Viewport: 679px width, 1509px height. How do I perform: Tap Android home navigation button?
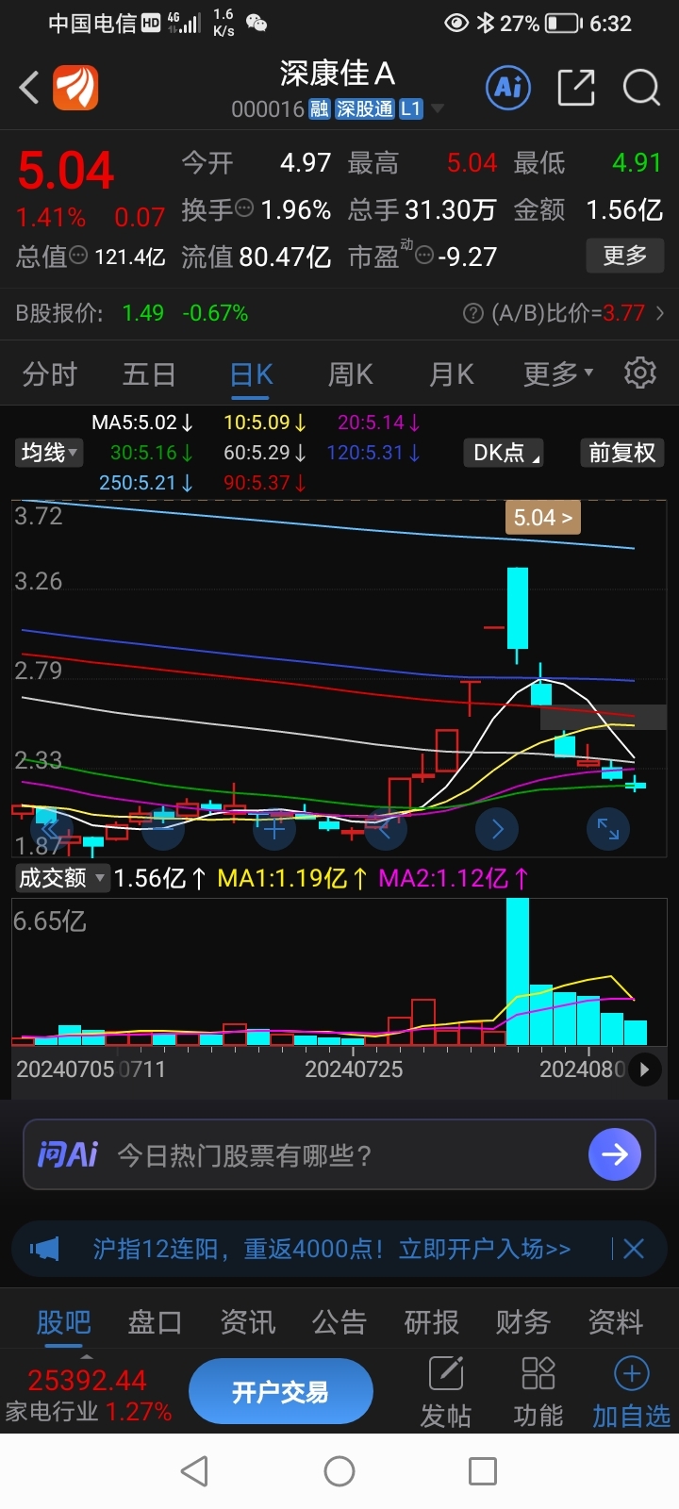tap(339, 1471)
